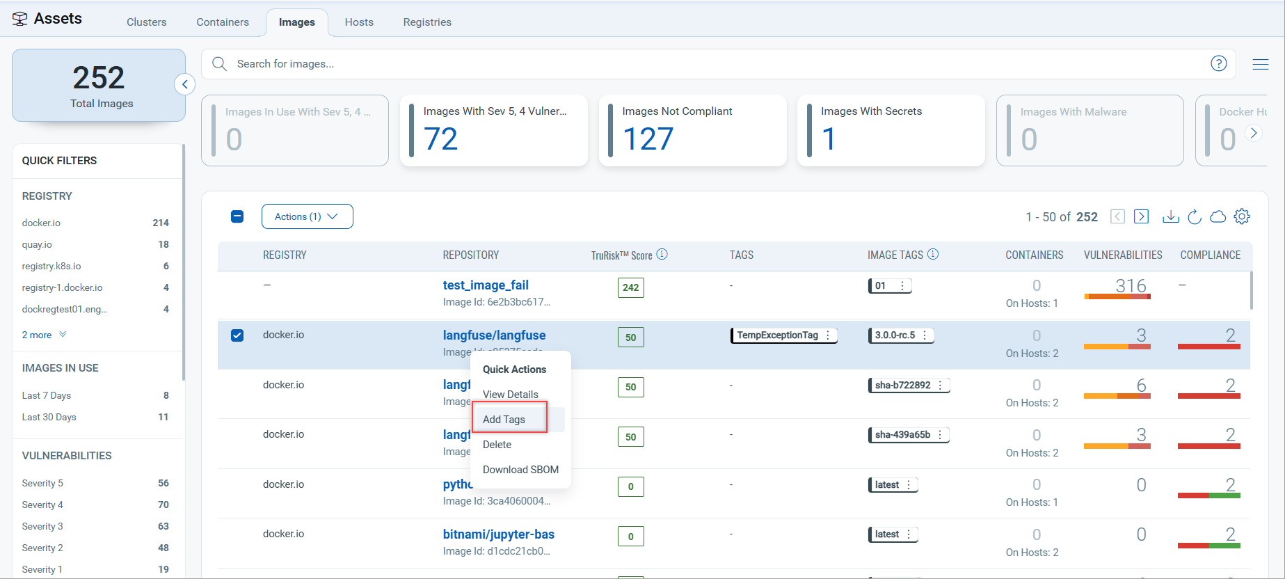Open options for the python row's latest tag

tap(909, 485)
